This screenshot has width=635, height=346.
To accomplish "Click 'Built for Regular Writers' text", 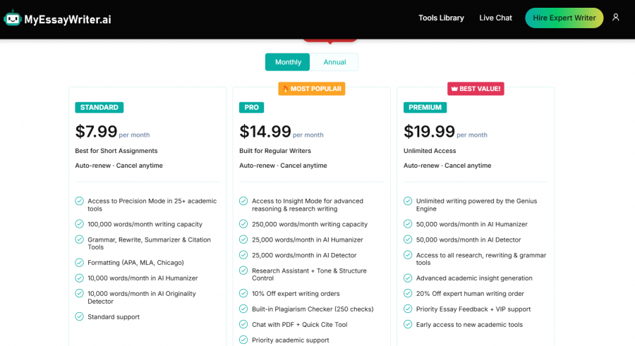I will [x=275, y=151].
